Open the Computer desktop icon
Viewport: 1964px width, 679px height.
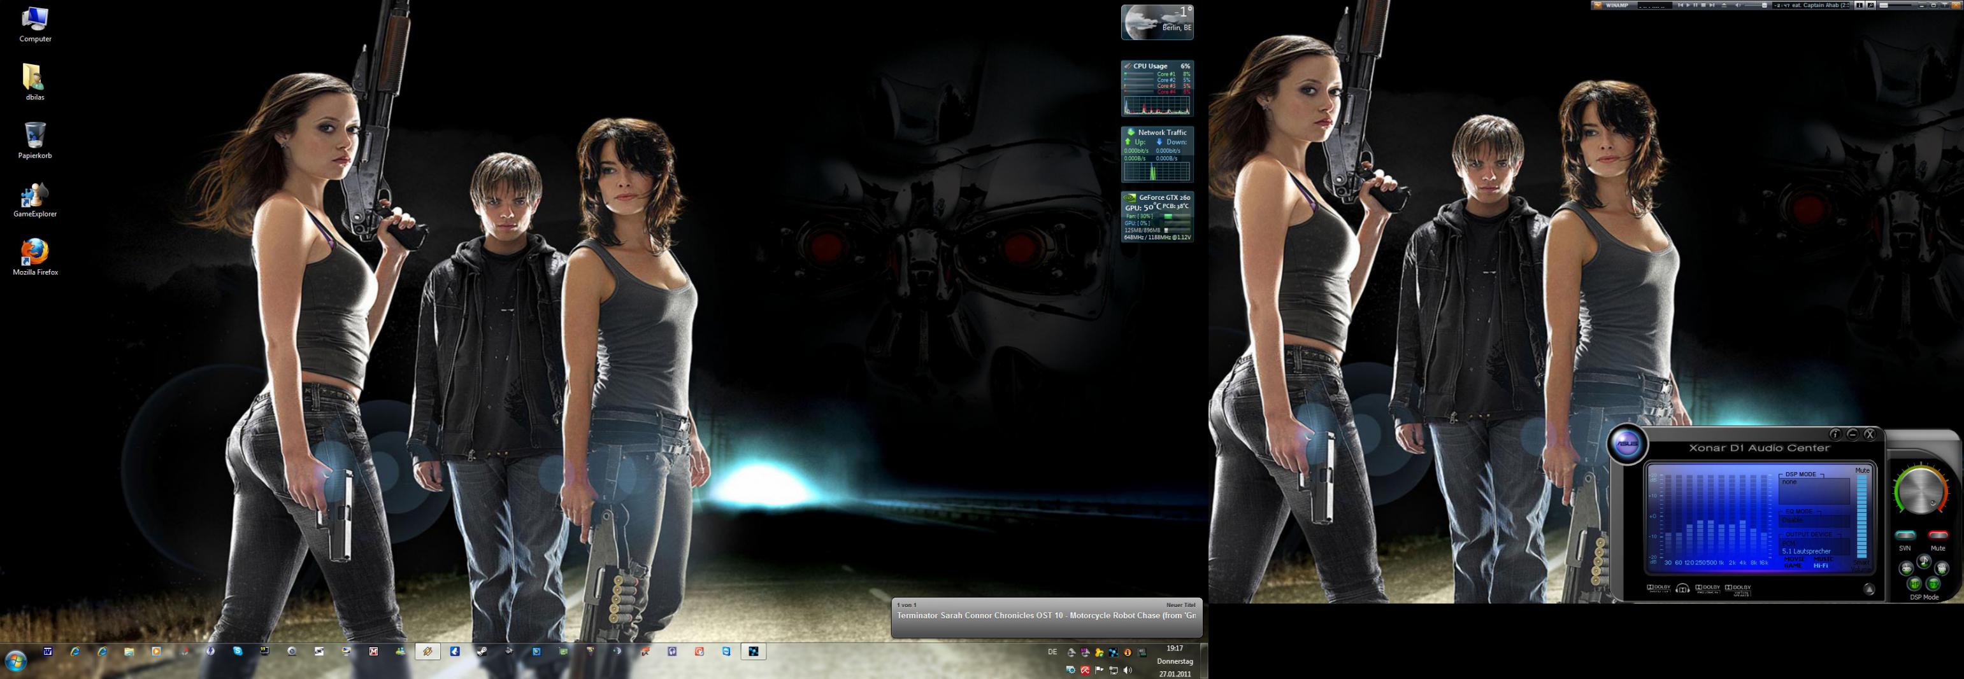point(35,24)
